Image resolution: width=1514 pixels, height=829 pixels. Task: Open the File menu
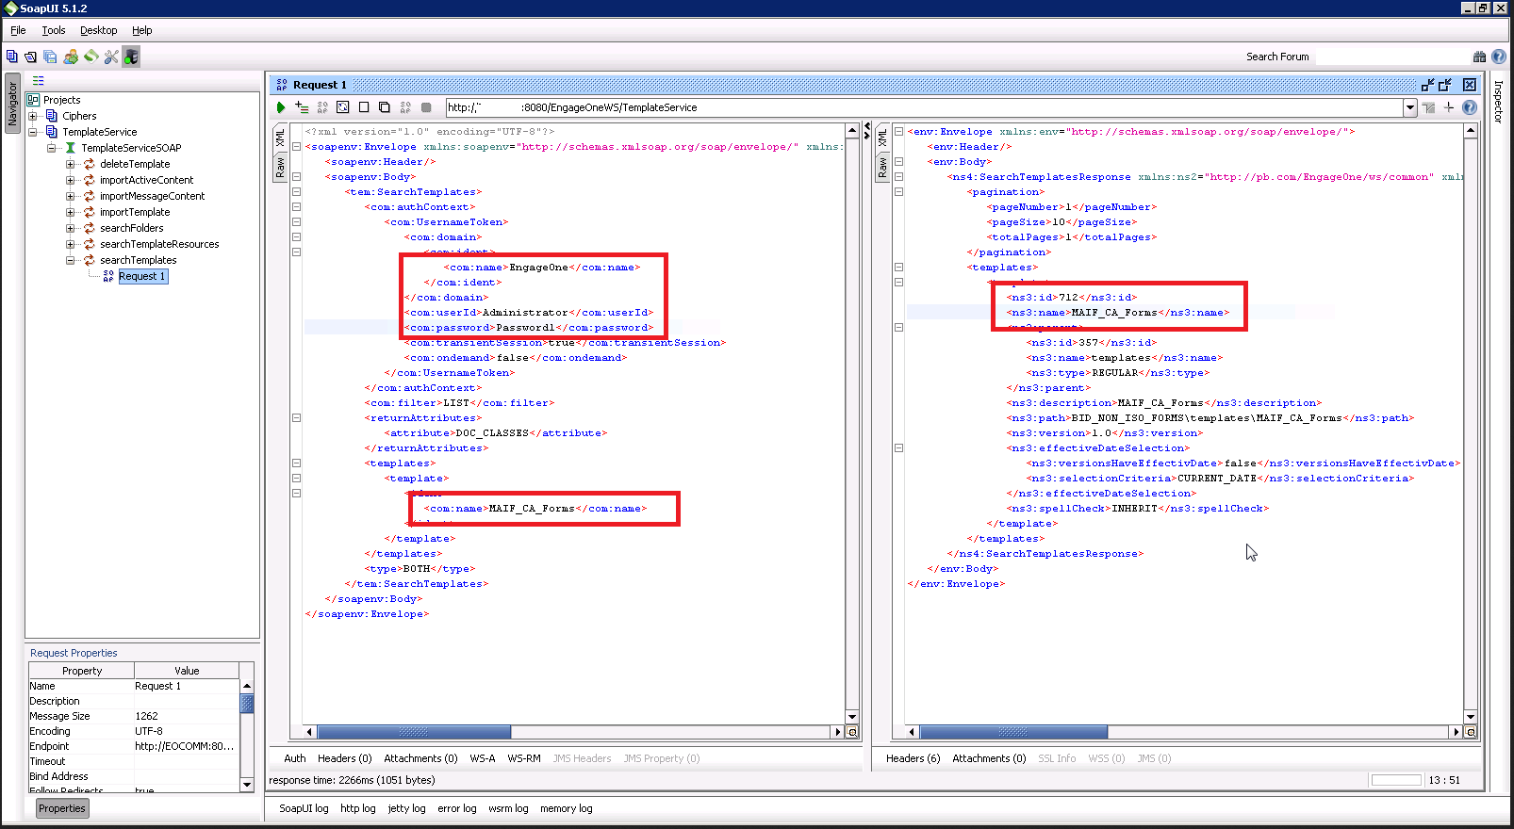[x=18, y=30]
